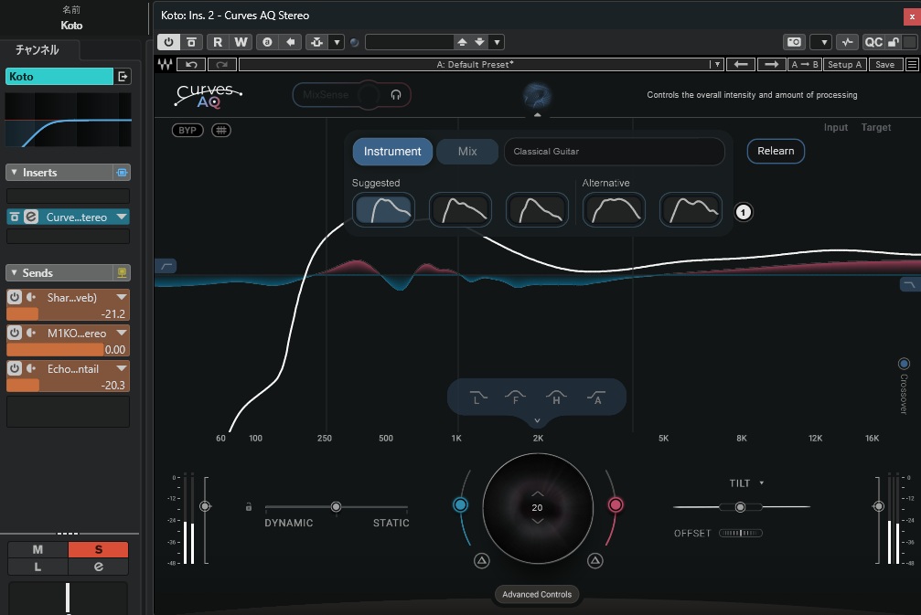Select the L low shelf filter icon
The width and height of the screenshot is (921, 615).
point(478,398)
